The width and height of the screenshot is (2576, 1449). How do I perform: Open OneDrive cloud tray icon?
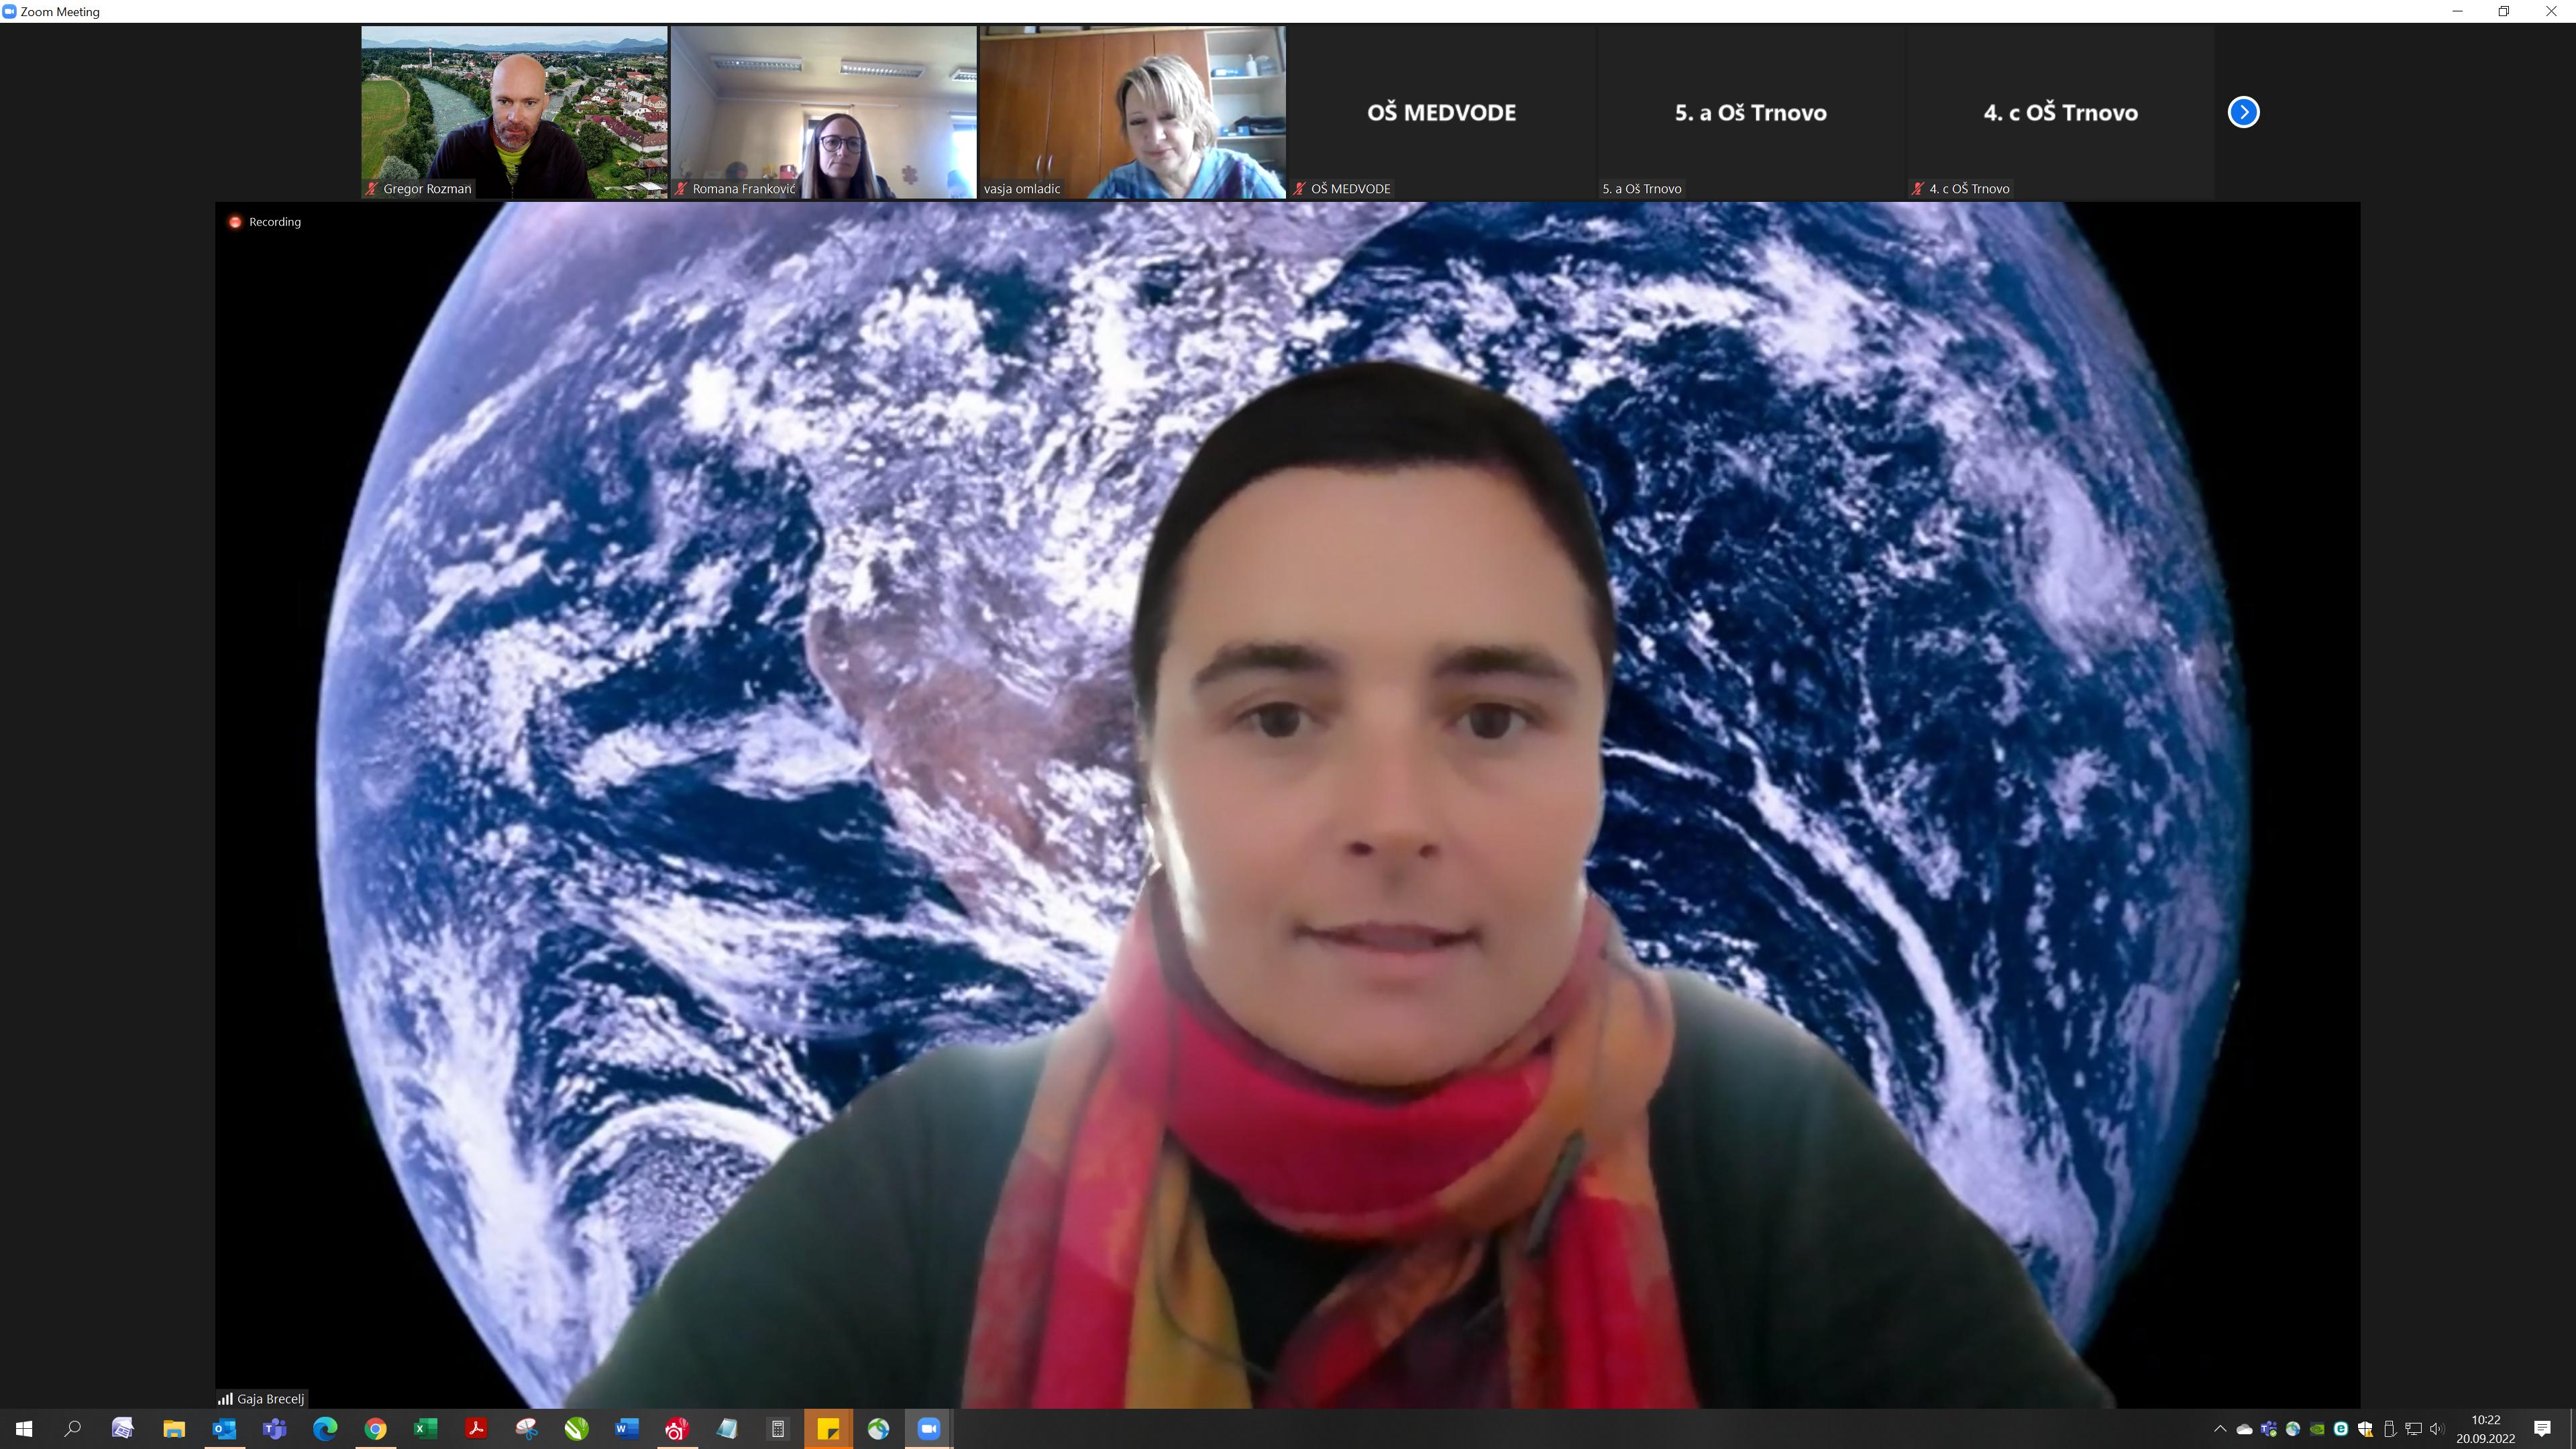[2244, 1429]
